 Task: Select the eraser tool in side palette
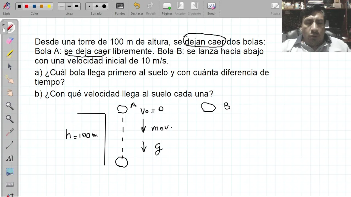[10, 40]
